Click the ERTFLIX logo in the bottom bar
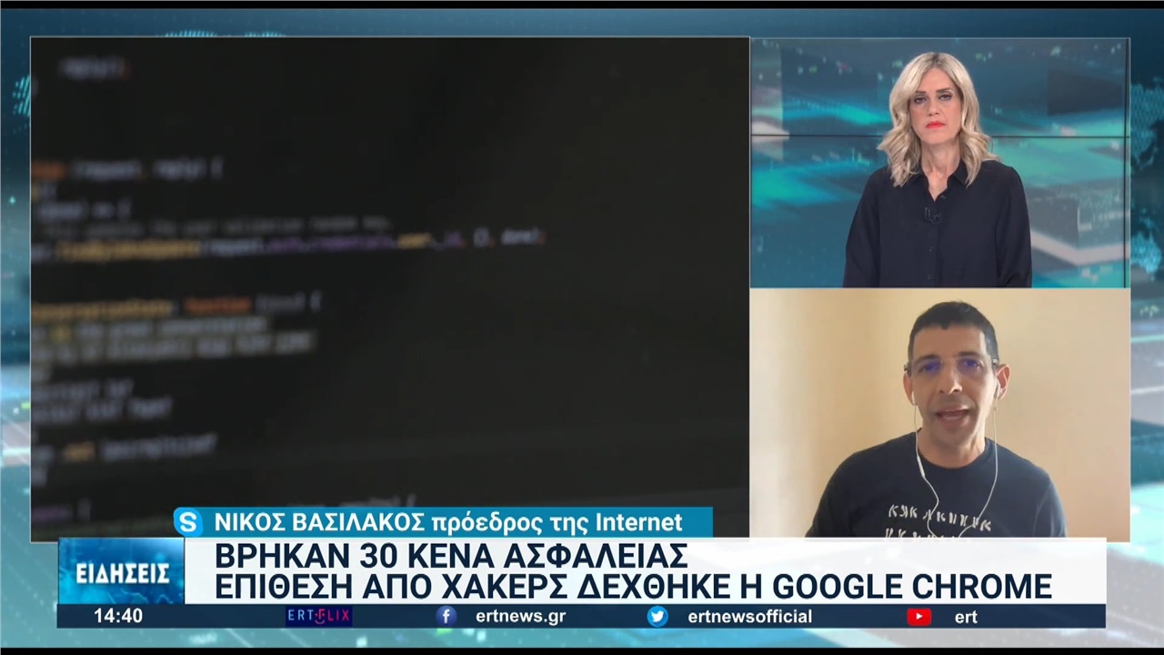Viewport: 1164px width, 655px height. 316,616
